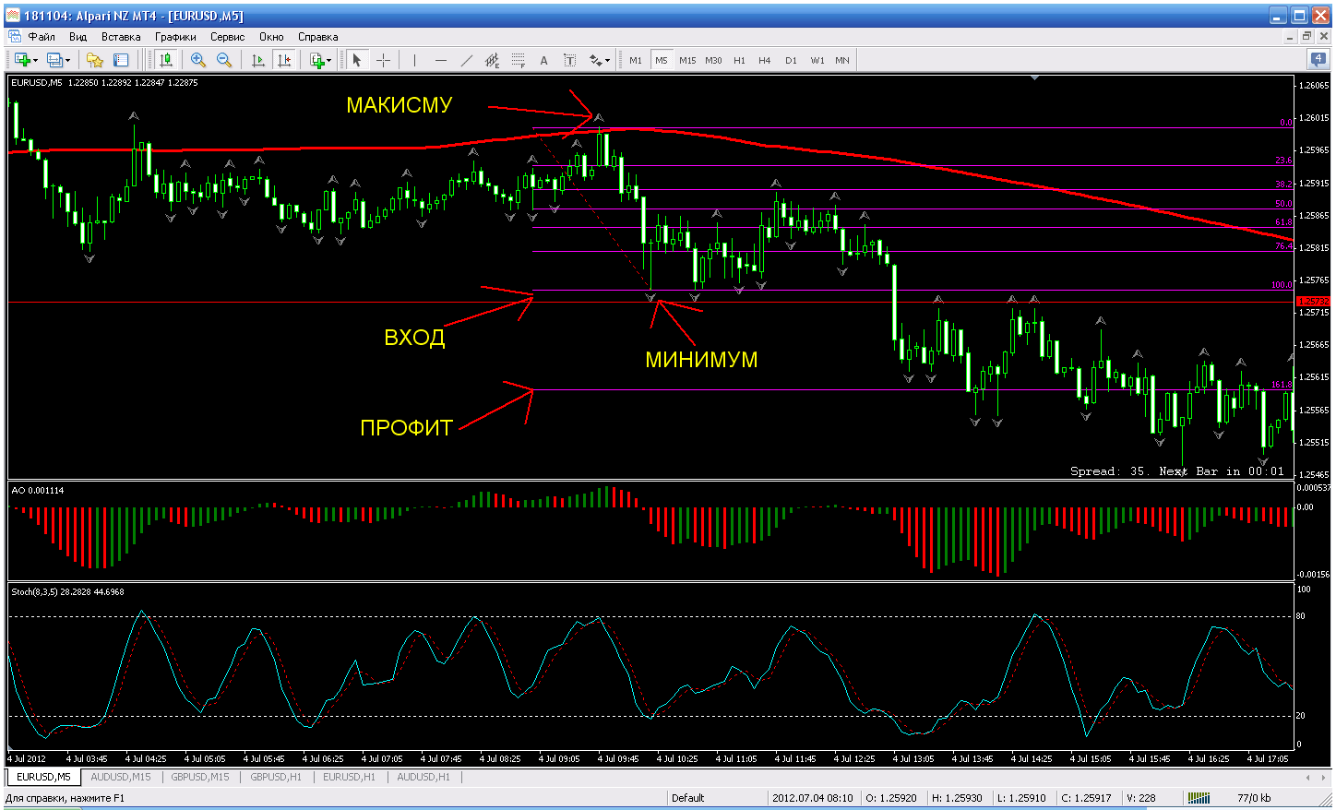
Task: Open the Indicators list icon
Action: tap(316, 60)
